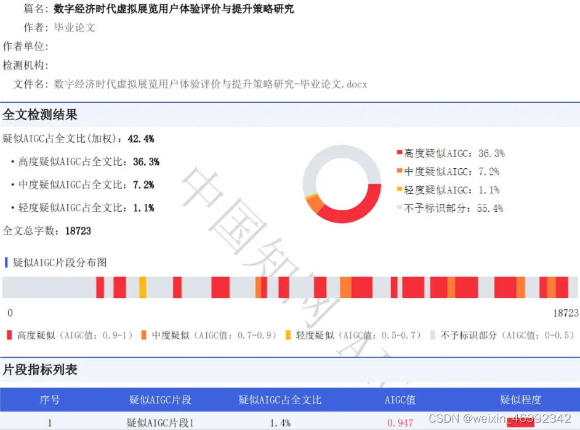Click 高度疑似AIGC占全文比 value 36.3%
The image size is (580, 430).
pos(146,162)
